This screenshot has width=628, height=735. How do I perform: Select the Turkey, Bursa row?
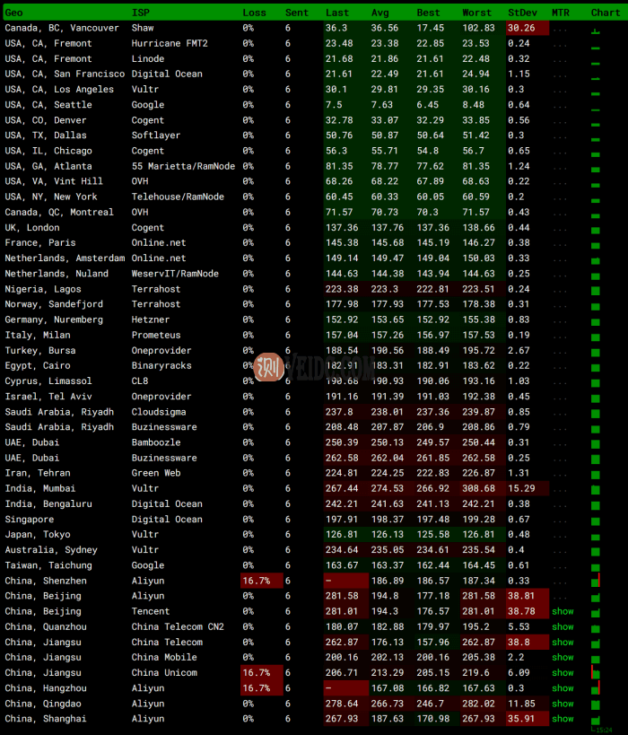(314, 350)
